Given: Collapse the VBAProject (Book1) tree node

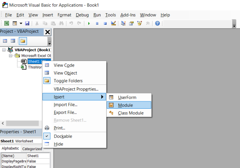Looking at the screenshot, I should (x=4, y=50).
